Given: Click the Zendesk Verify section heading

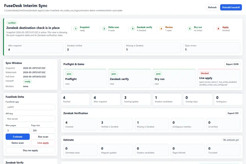Looking at the screenshot, I should pos(15,162).
